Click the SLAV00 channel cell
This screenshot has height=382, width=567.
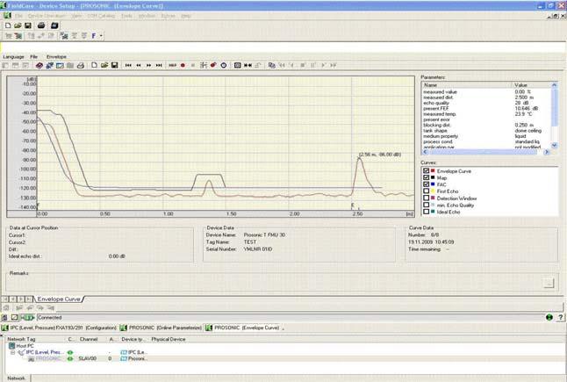click(88, 359)
